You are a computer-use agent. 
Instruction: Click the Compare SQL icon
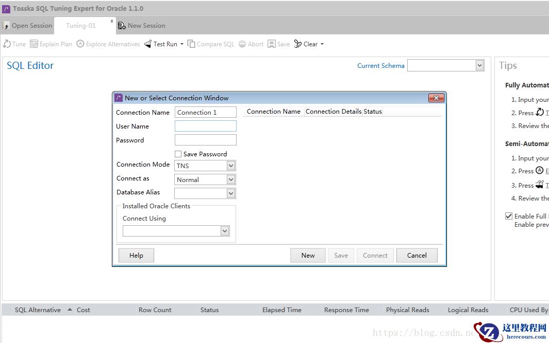pyautogui.click(x=191, y=44)
